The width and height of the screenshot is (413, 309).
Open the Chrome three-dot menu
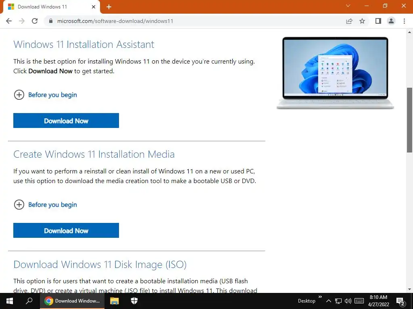click(404, 21)
